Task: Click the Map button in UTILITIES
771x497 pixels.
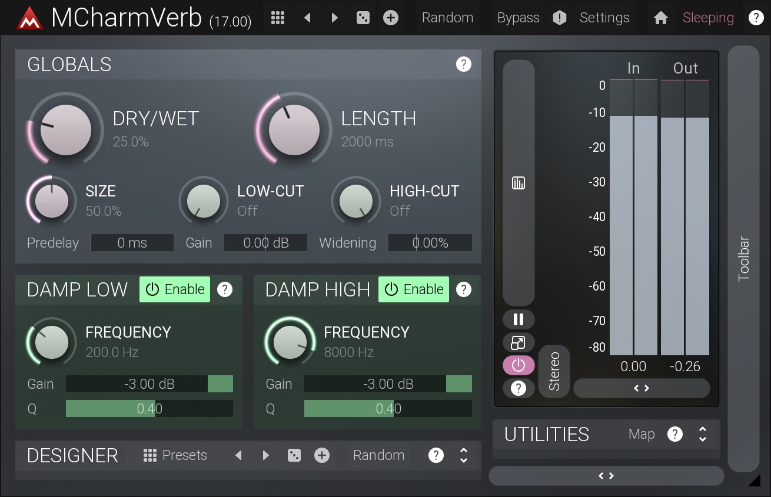Action: pyautogui.click(x=642, y=434)
